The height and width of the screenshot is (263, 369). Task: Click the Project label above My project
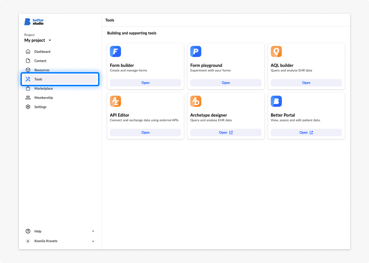[29, 35]
